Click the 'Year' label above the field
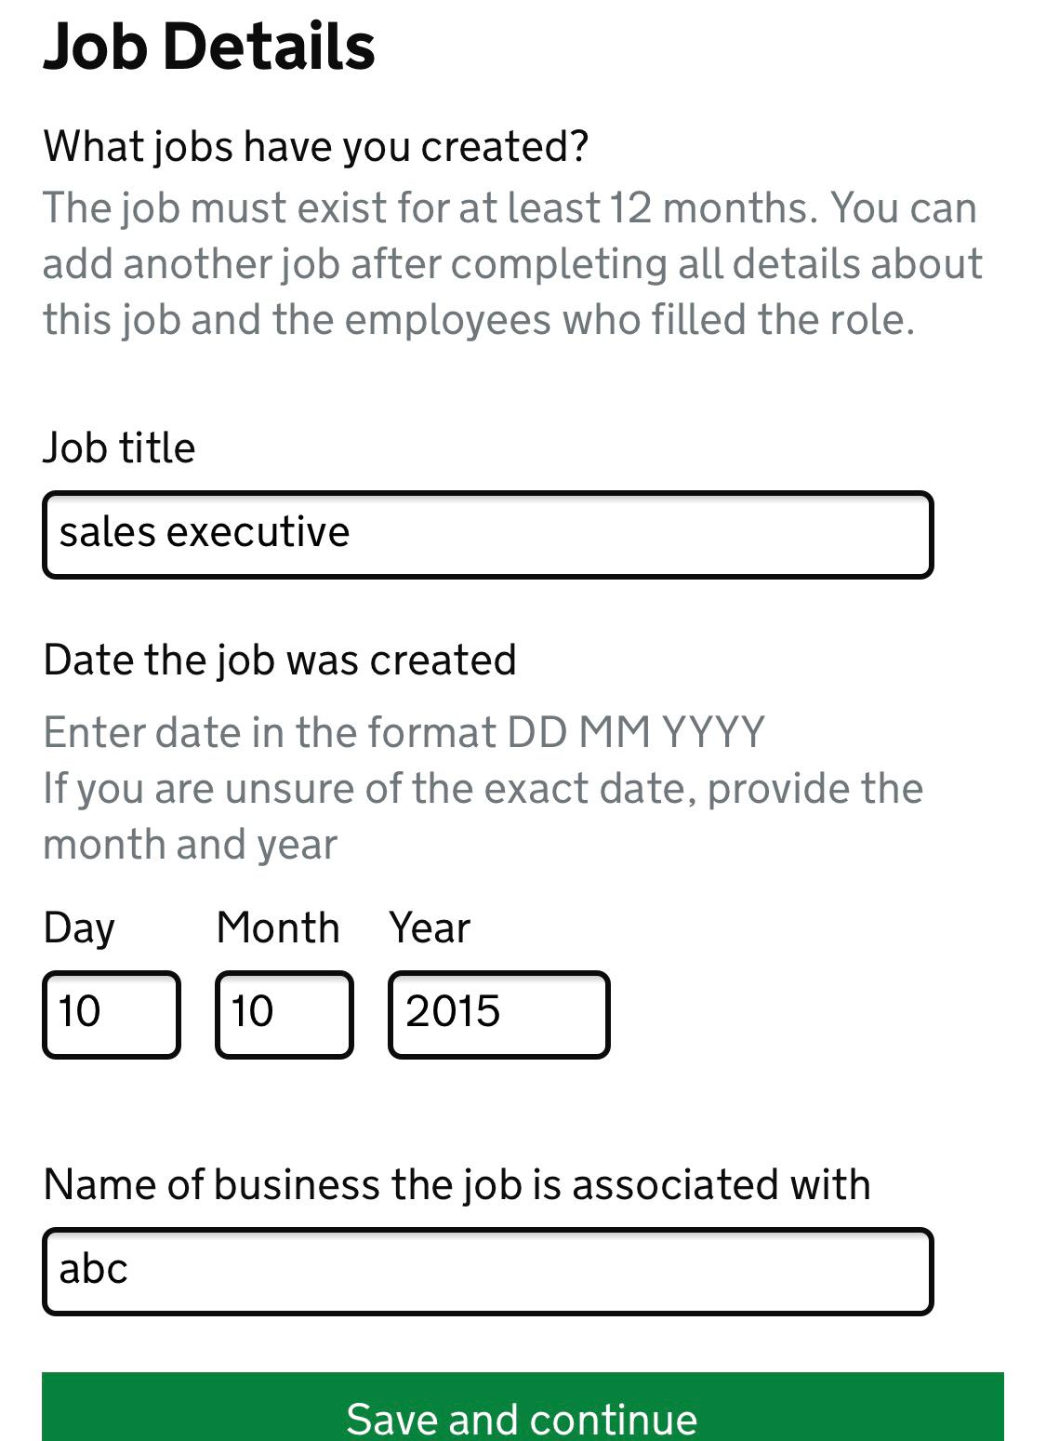Screen dimensions: 1046x1441 coord(430,927)
